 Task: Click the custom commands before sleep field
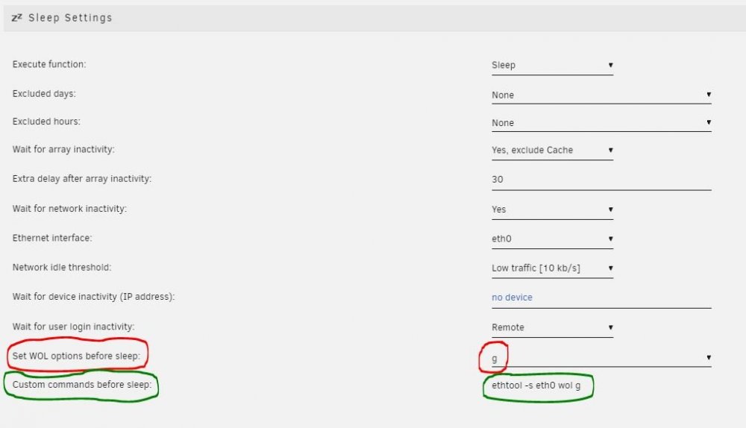(536, 385)
